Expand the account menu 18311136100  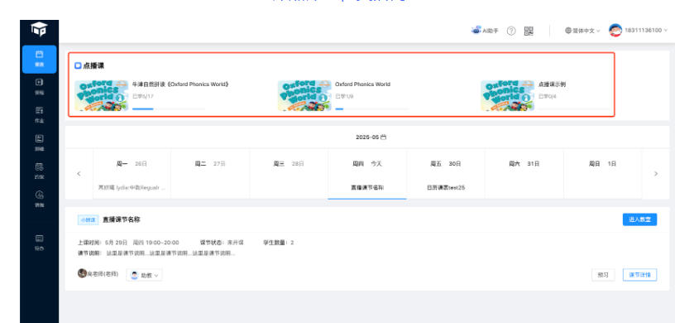pyautogui.click(x=646, y=30)
